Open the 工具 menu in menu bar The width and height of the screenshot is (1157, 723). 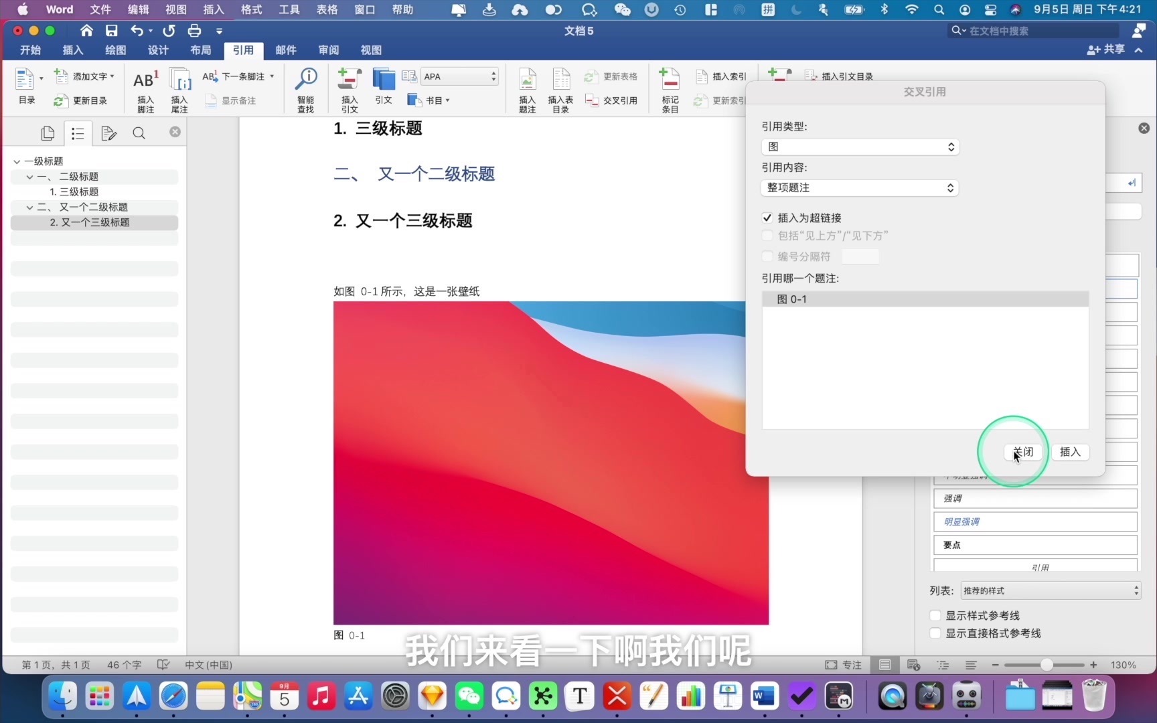(x=289, y=9)
